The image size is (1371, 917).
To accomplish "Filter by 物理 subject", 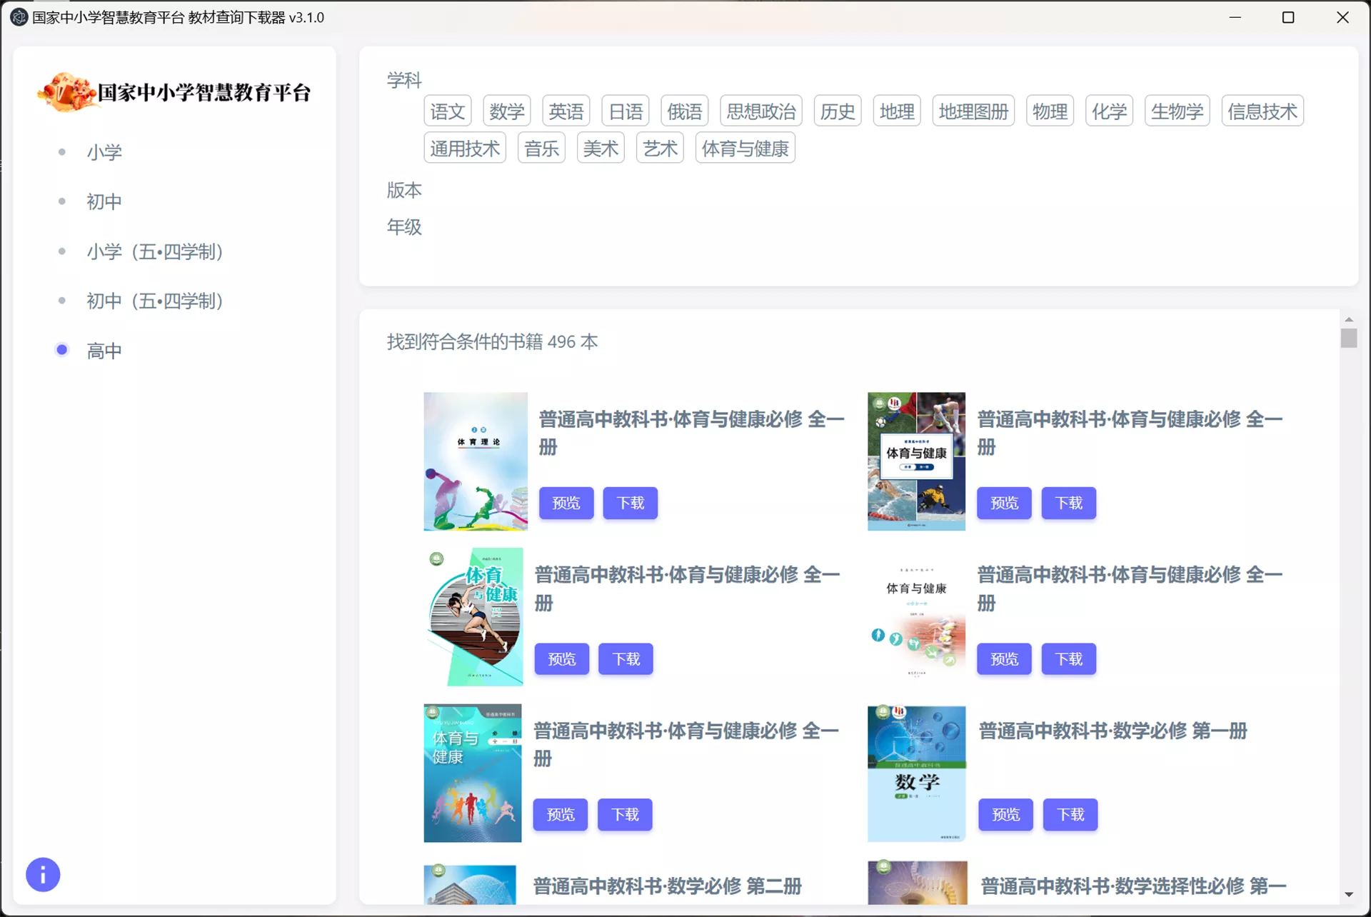I will click(1050, 111).
